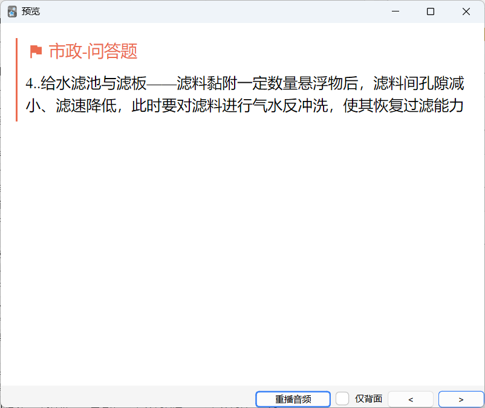Click the number 4 starting the question
485x408 pixels.
click(28, 84)
